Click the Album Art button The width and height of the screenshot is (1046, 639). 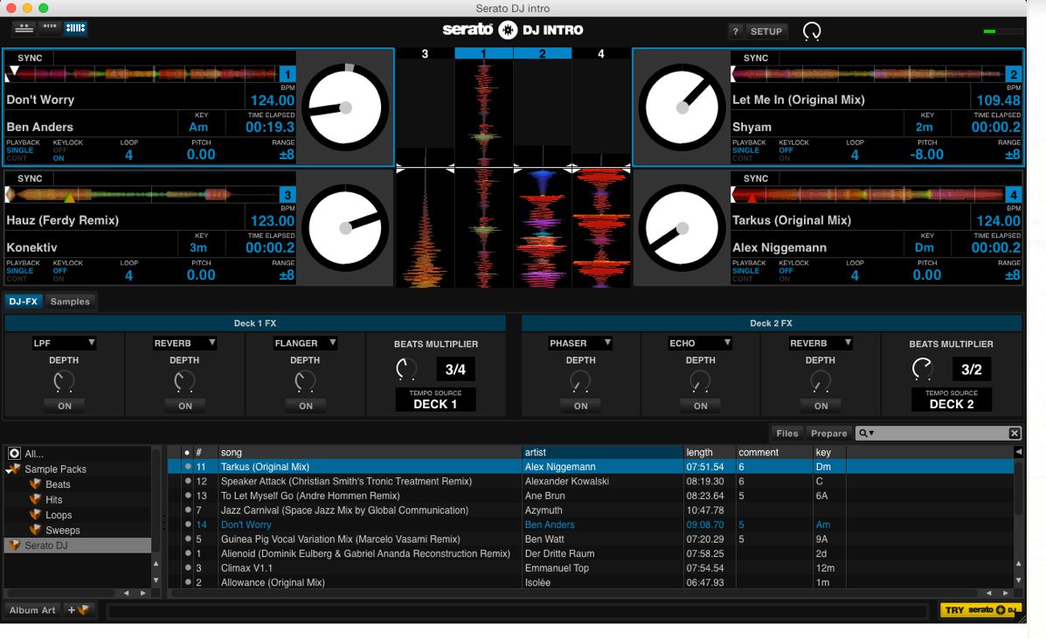[33, 610]
